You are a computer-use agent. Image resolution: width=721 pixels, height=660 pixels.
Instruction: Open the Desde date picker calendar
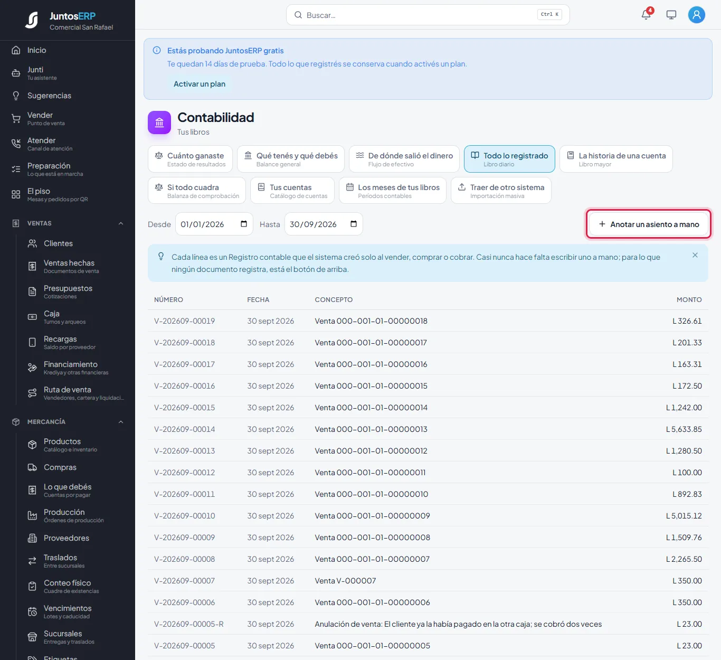[244, 224]
